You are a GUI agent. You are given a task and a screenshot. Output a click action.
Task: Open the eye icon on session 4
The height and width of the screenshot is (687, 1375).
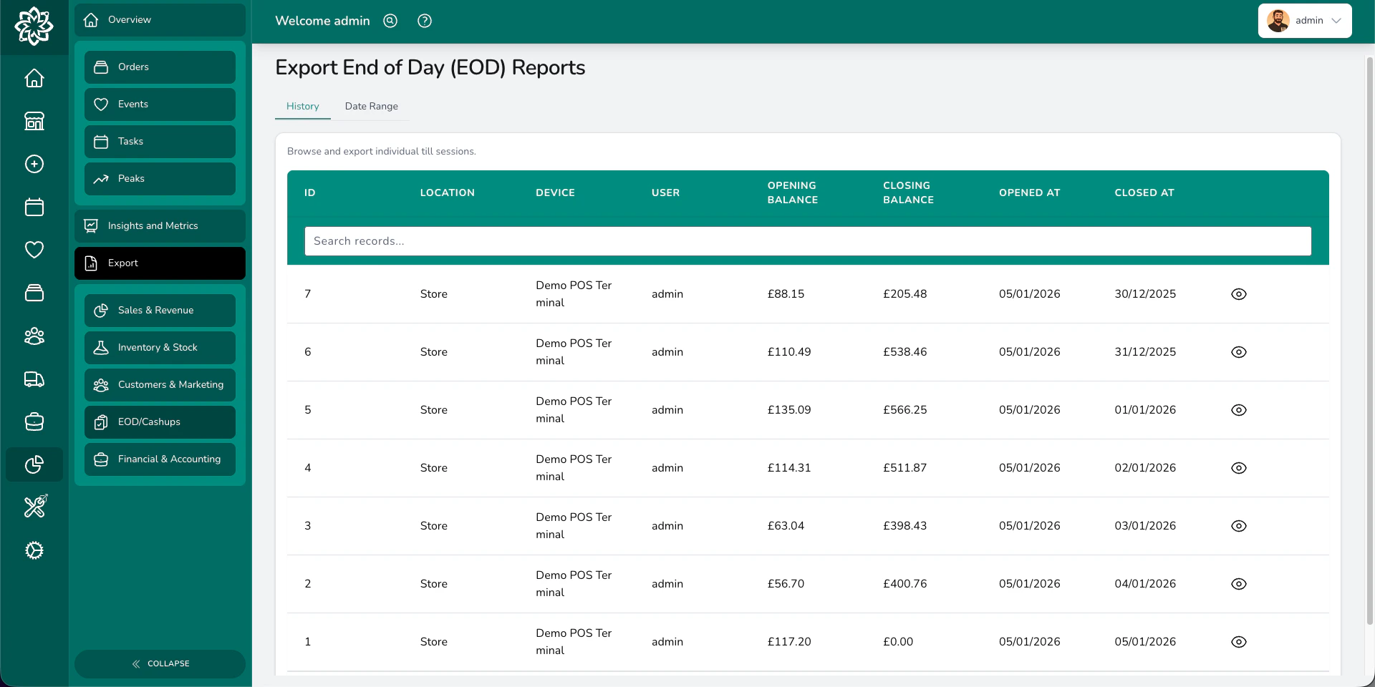point(1239,468)
